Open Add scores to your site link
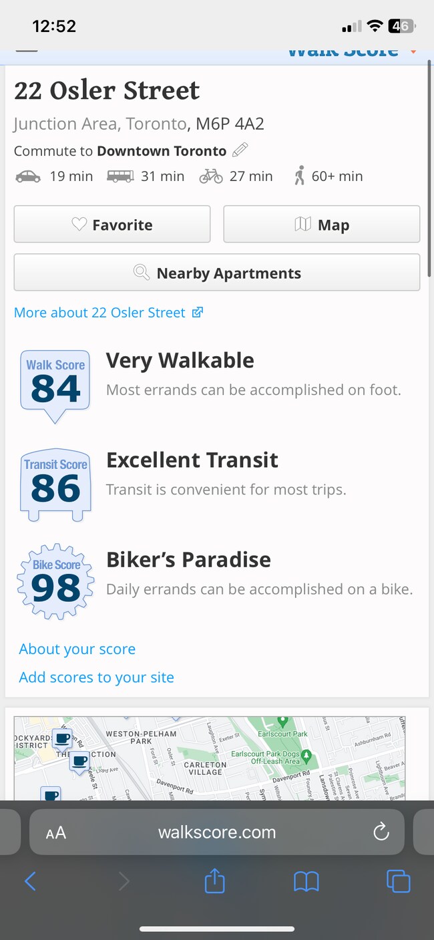 tap(96, 677)
